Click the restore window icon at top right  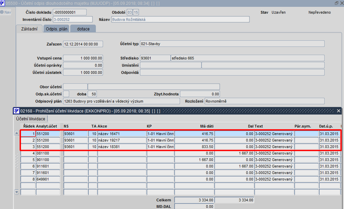pyautogui.click(x=336, y=3)
